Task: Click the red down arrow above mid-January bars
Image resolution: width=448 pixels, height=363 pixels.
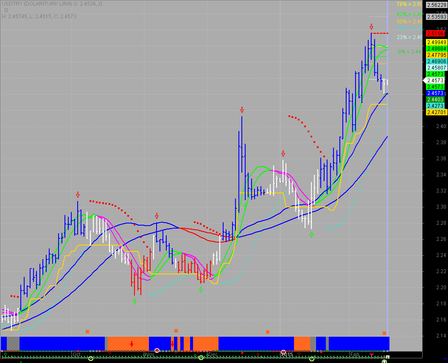Action: tap(283, 154)
